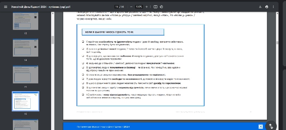The image size is (286, 130).
Task: Check the box for item 7
Action: [x=83, y=79]
